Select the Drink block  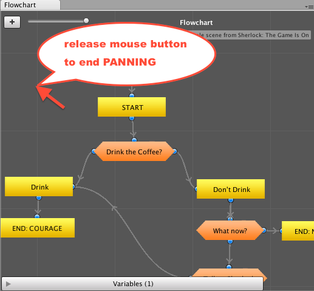[x=39, y=187]
